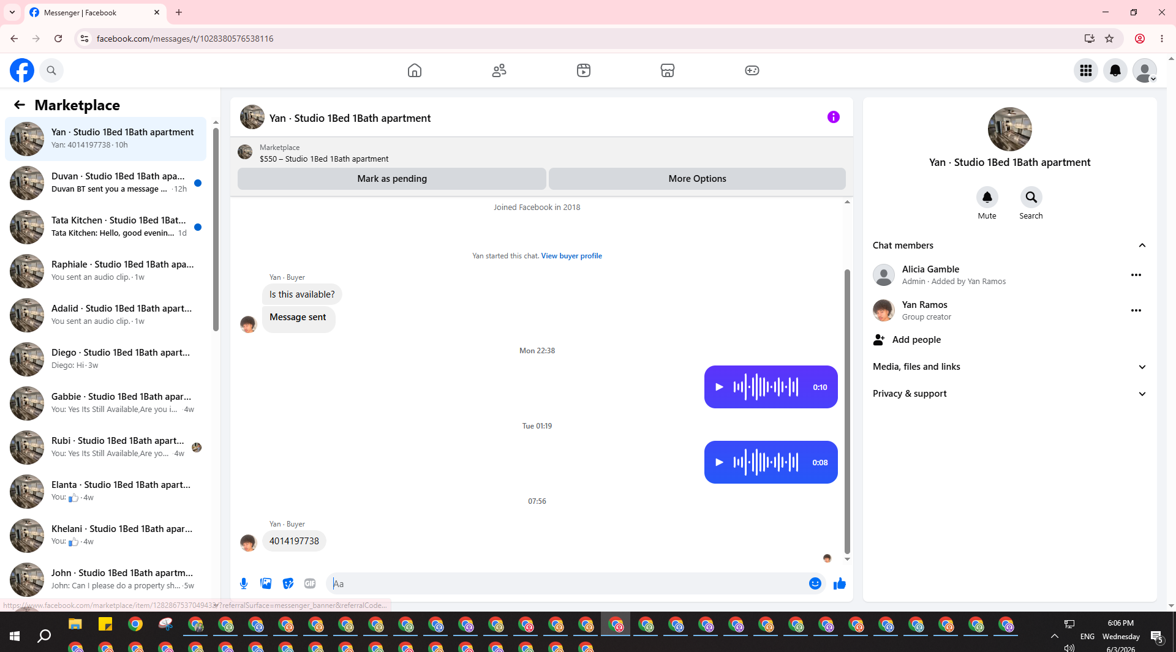Click the microphone voice clip icon
1176x652 pixels.
[244, 583]
